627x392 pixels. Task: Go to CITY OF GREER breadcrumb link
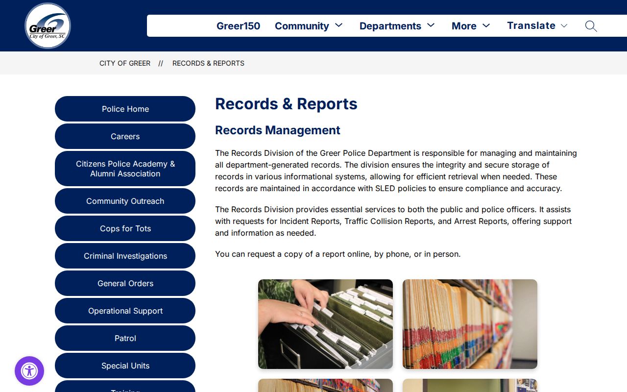pos(125,63)
